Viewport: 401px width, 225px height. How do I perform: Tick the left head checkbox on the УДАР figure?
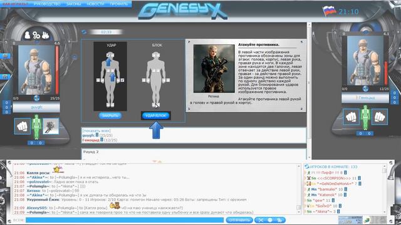coord(108,55)
